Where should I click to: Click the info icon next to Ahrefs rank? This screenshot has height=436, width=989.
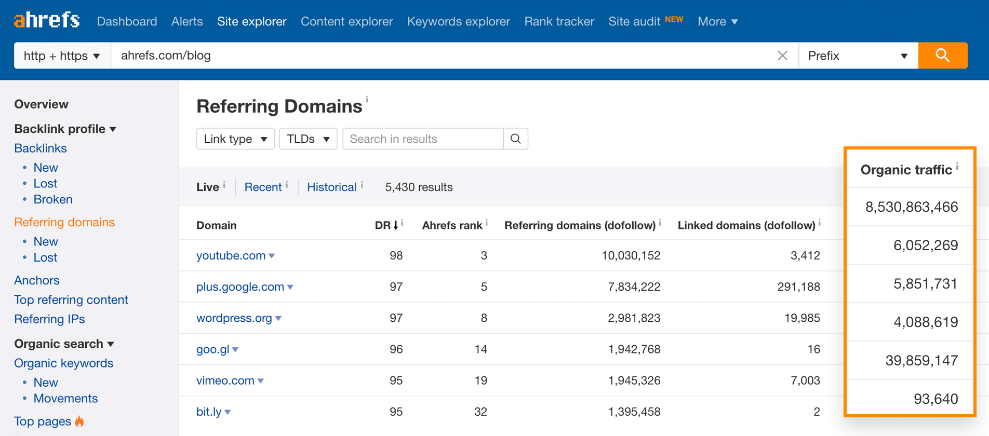click(487, 223)
